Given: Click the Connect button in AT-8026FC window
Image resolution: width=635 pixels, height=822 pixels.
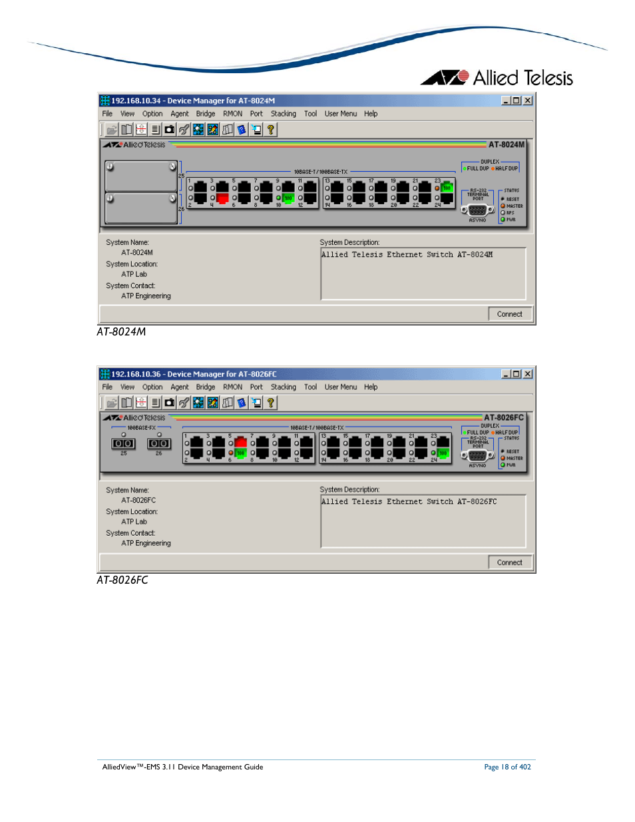Looking at the screenshot, I should click(510, 562).
